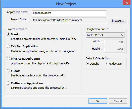Screen dimensions: 132x109
Task: Pick the eBook project template
Action: tap(8, 71)
